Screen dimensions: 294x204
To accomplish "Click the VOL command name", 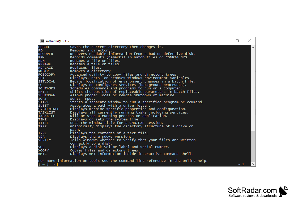I will [41, 147].
